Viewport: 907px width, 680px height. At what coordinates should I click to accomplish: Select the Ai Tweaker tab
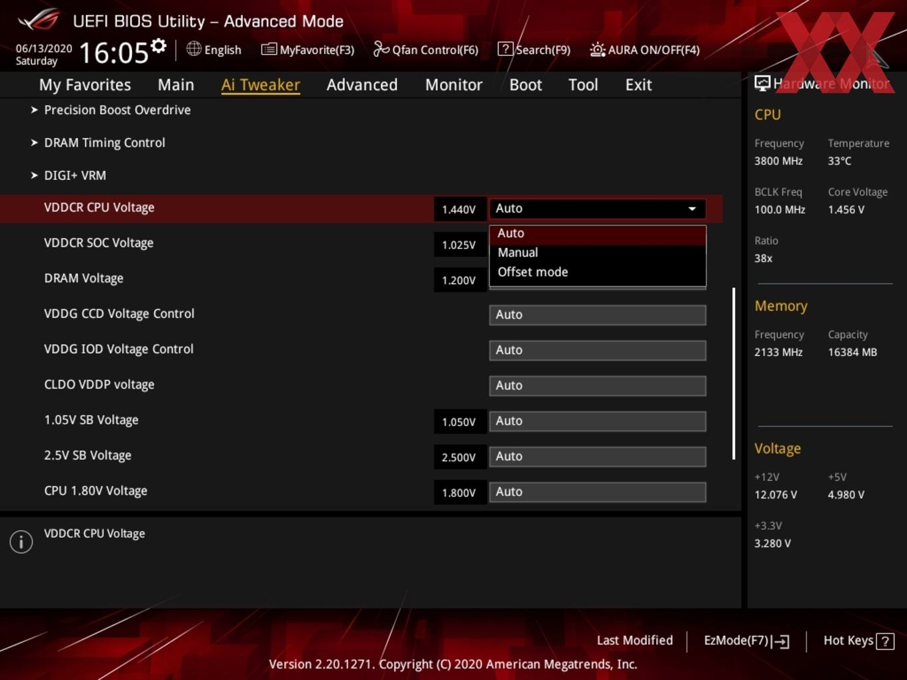261,85
